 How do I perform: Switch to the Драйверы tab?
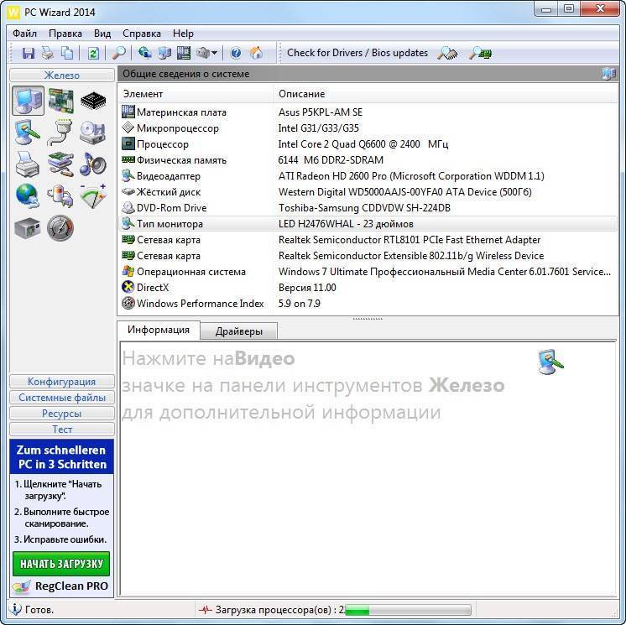(x=239, y=331)
